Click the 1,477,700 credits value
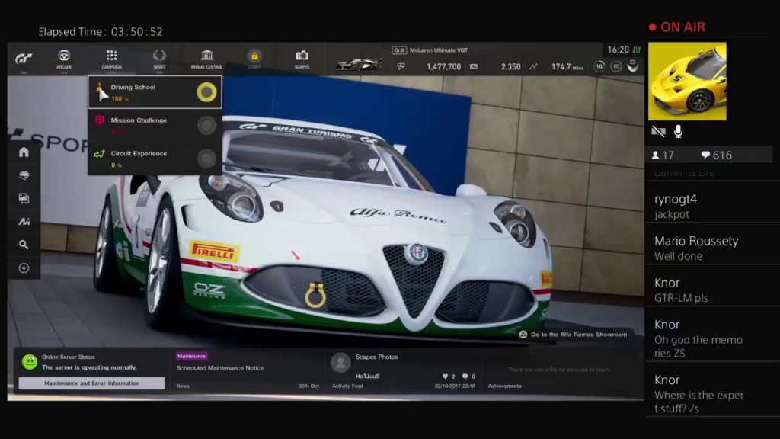The width and height of the screenshot is (780, 439). pos(444,67)
